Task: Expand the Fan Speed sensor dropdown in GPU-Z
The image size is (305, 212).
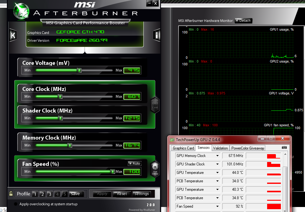Action: tap(217, 206)
